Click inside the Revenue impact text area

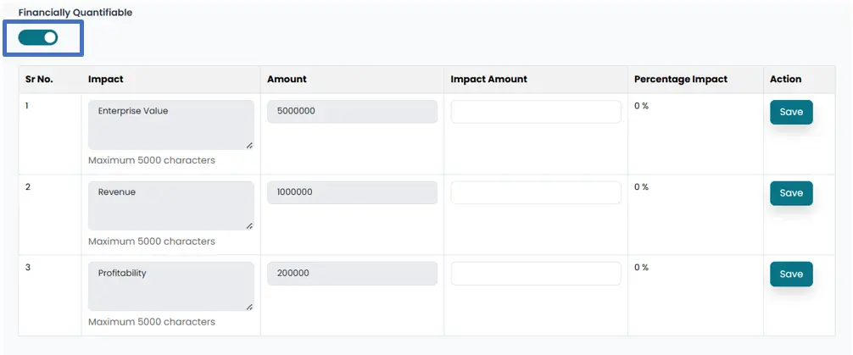(170, 205)
